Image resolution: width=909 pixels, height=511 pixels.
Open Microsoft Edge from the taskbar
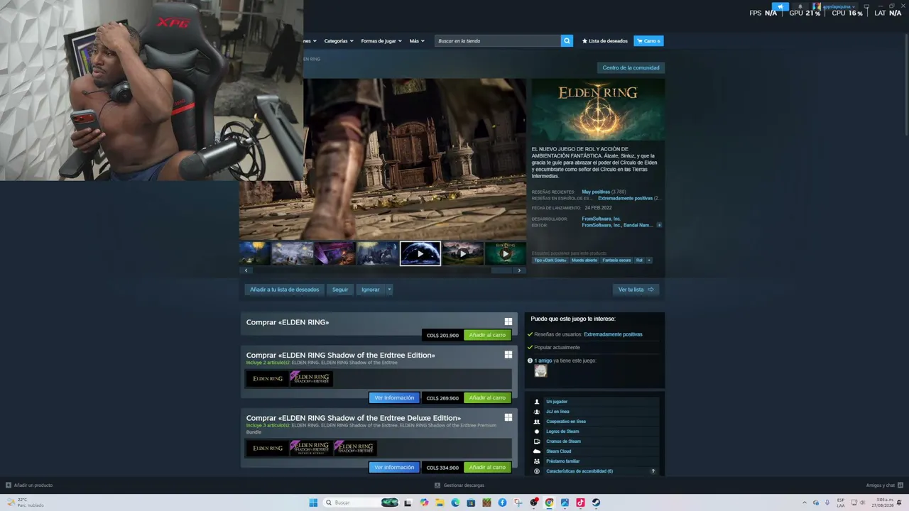[455, 502]
